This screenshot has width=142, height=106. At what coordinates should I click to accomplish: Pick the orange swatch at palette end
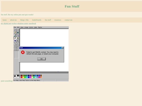[x=41, y=77]
